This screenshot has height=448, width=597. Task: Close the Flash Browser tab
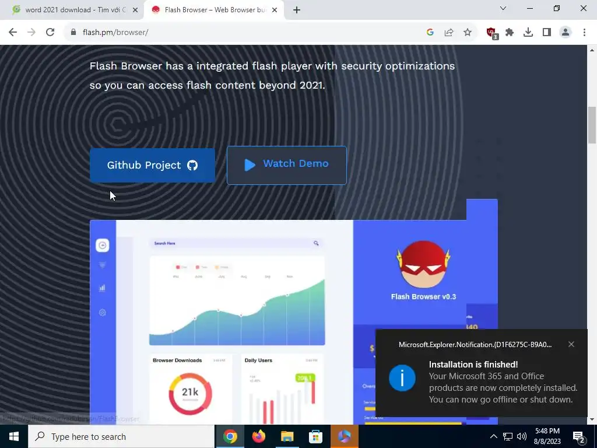point(275,10)
